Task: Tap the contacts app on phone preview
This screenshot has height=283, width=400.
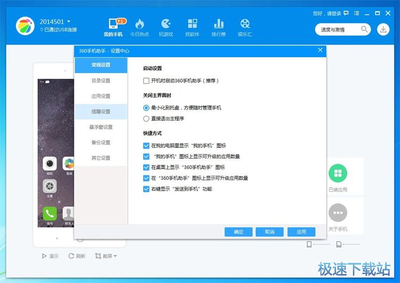Action: [x=68, y=214]
